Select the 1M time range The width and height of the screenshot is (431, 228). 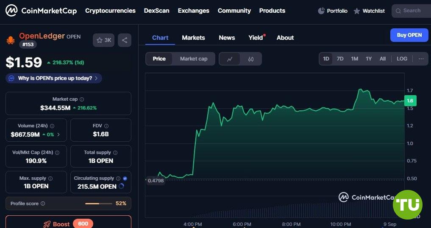tap(355, 59)
